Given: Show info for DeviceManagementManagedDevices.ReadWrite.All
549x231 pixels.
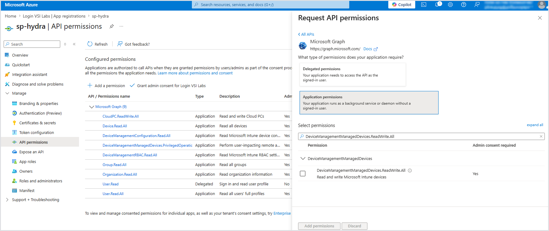Looking at the screenshot, I should pos(410,171).
